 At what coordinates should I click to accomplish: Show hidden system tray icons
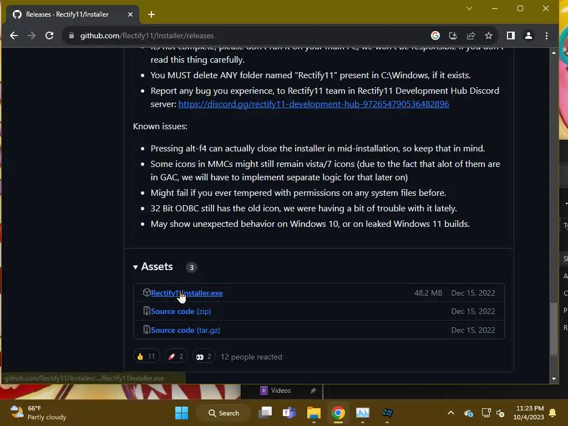450,413
